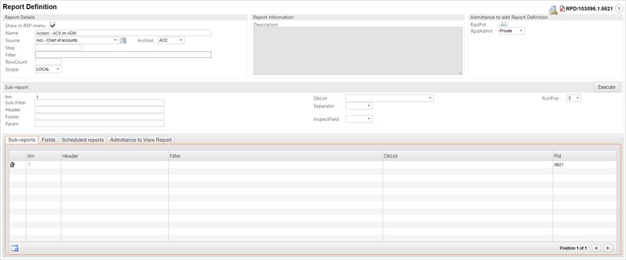Click into the Footer field
The height and width of the screenshot is (260, 626).
[x=100, y=117]
